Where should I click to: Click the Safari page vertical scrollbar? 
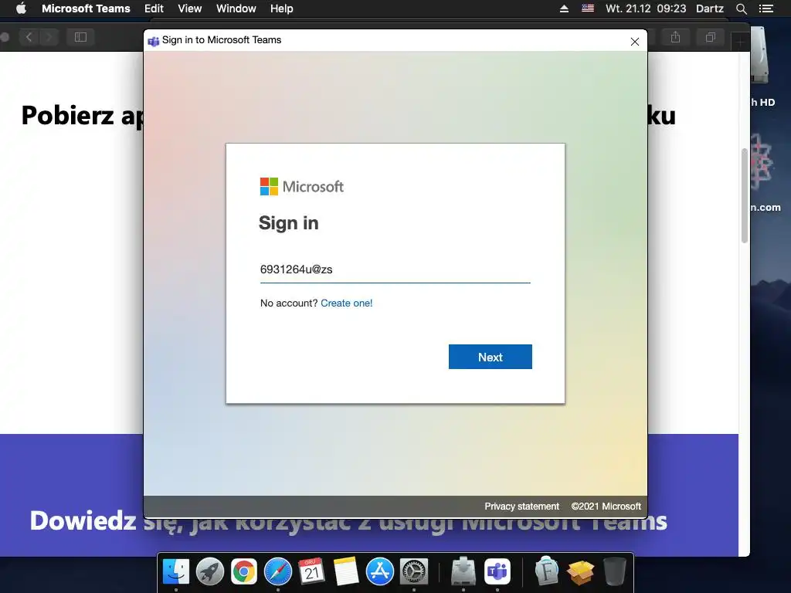pyautogui.click(x=744, y=195)
